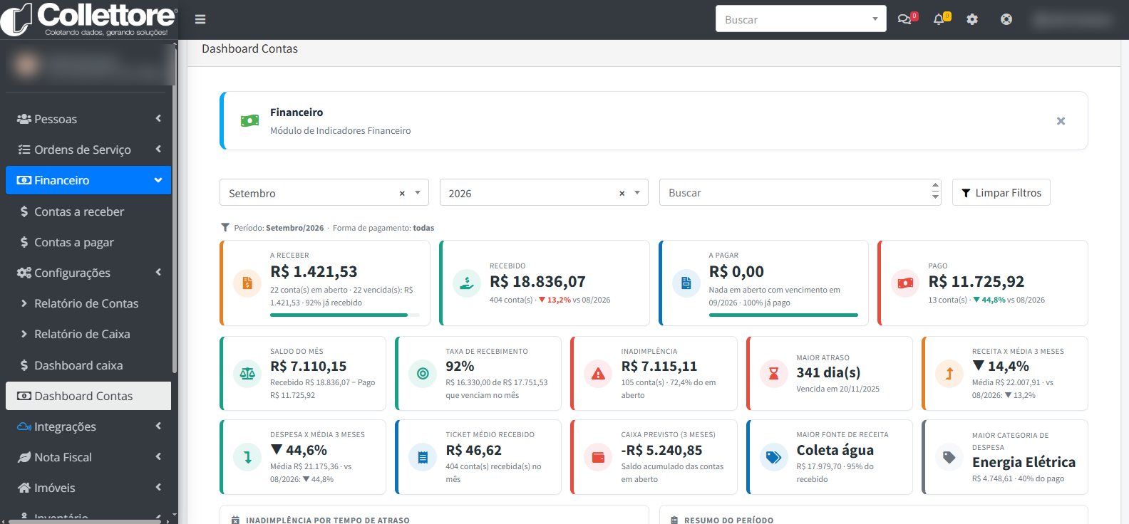The height and width of the screenshot is (524, 1129).
Task: Toggle the hamburger sidebar menu icon
Action: tap(200, 19)
